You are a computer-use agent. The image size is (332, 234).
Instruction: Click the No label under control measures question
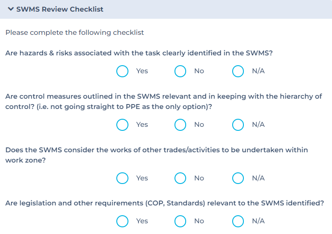(199, 125)
